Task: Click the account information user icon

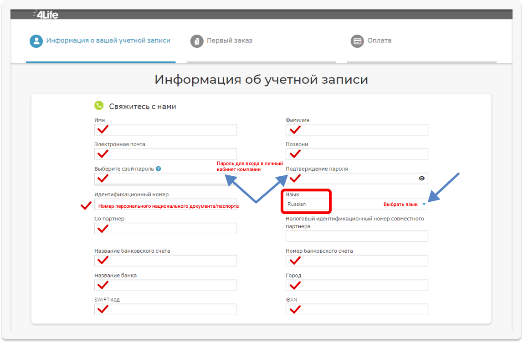Action: point(36,41)
